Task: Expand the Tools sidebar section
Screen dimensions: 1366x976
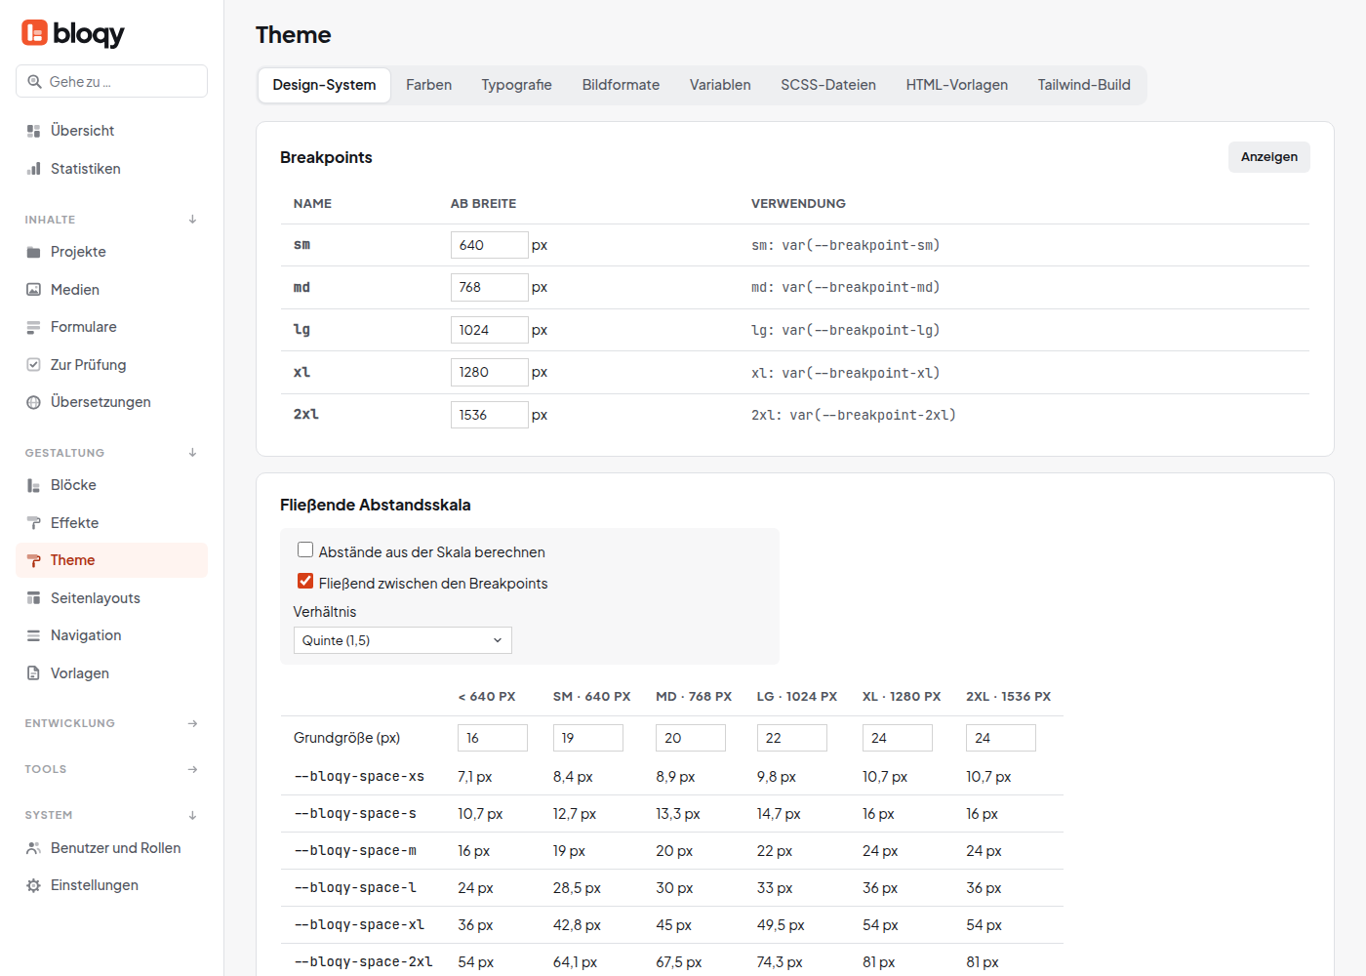Action: coord(192,769)
